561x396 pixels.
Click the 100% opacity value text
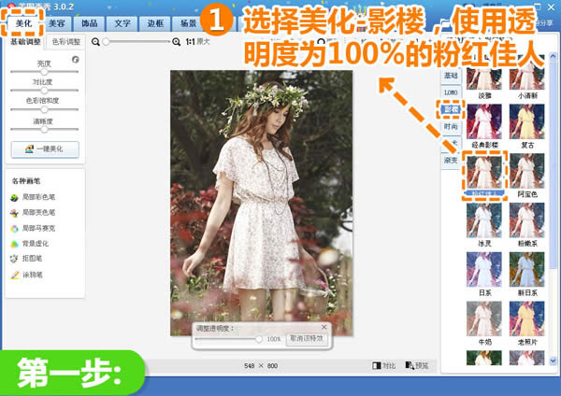click(x=274, y=339)
